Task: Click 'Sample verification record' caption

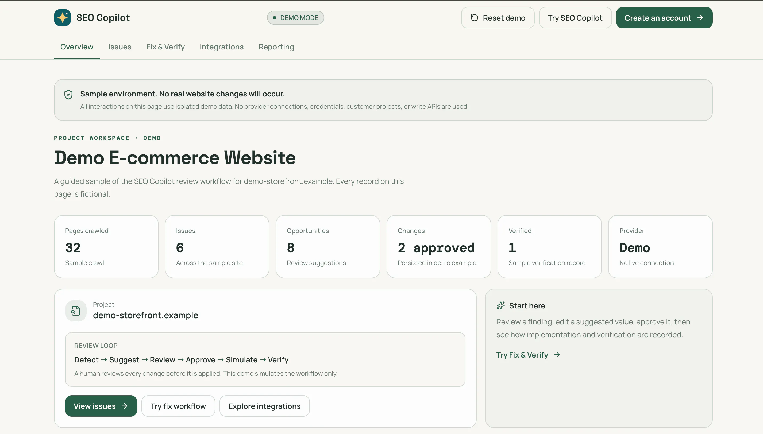Action: 547,263
